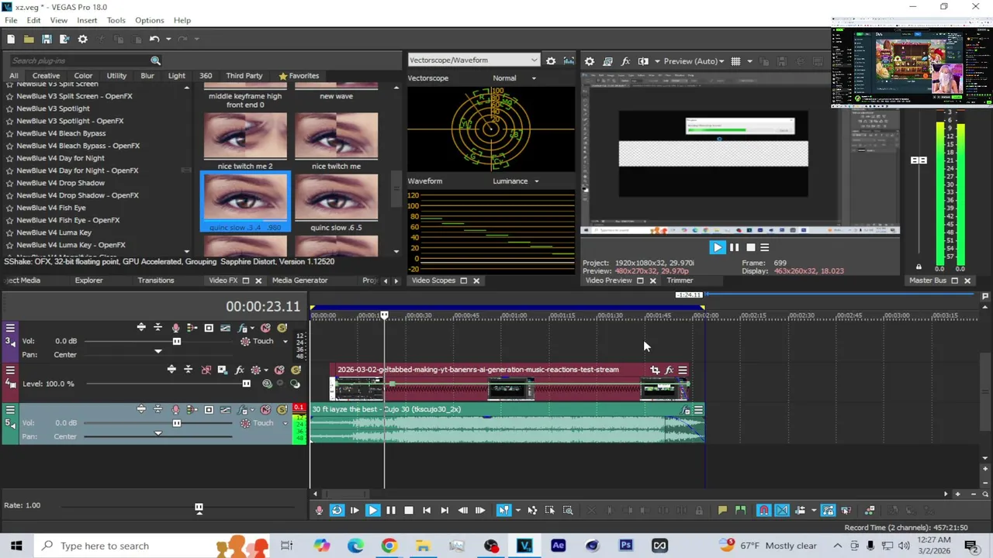Select the Trimmer tab
The image size is (993, 558).
pos(680,281)
